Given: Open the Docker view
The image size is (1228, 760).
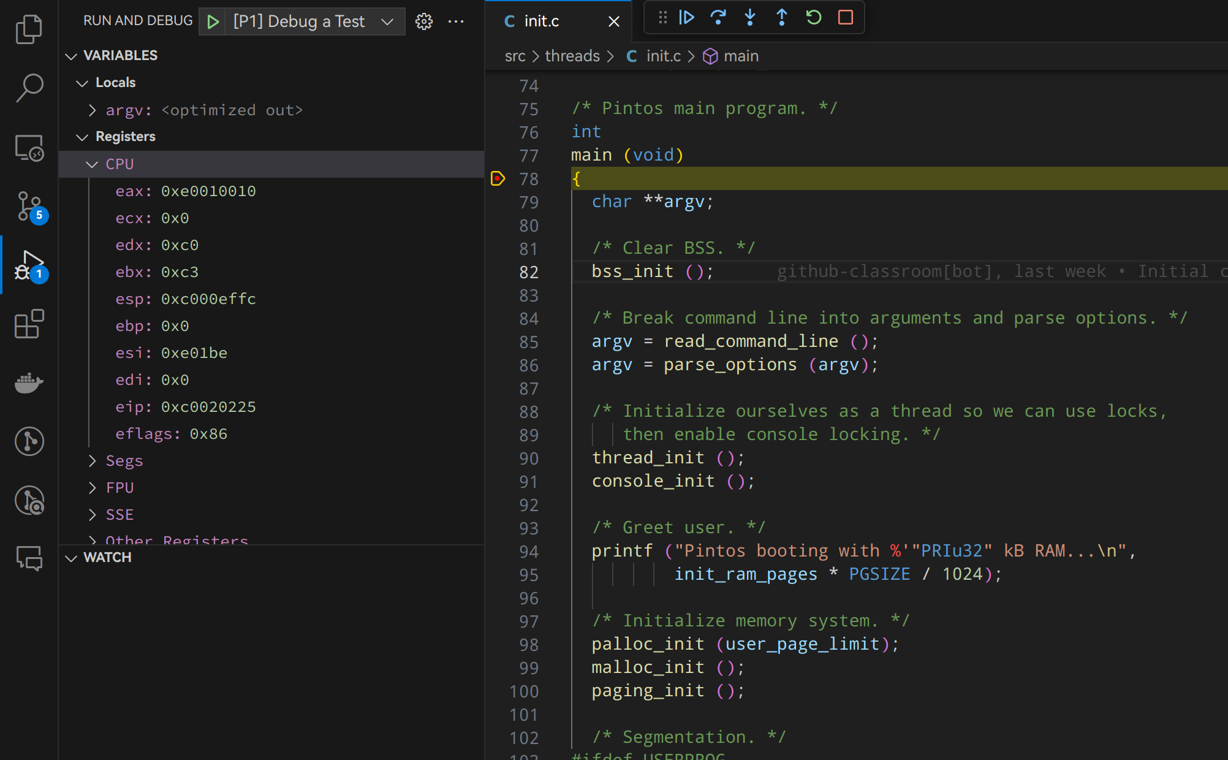Looking at the screenshot, I should point(29,382).
